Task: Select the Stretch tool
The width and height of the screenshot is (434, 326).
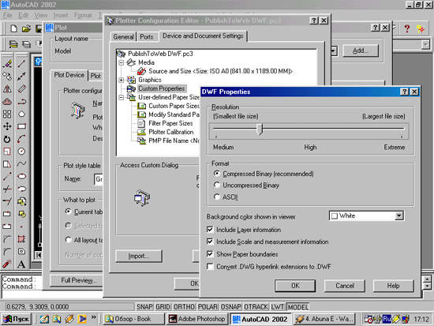Action: point(7,164)
